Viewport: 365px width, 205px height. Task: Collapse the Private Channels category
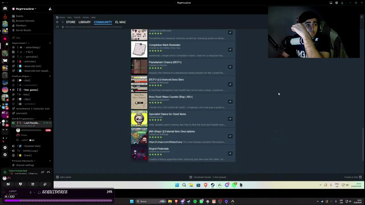pos(24,161)
